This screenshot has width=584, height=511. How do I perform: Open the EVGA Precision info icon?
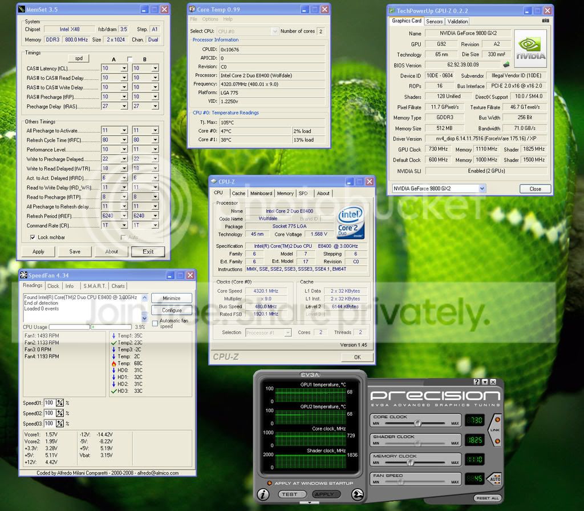pos(263,494)
